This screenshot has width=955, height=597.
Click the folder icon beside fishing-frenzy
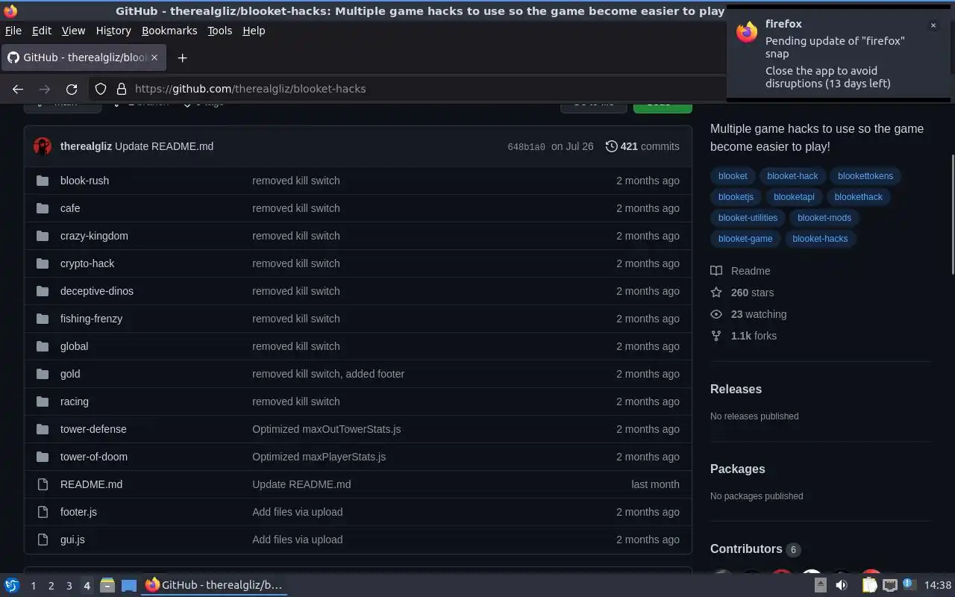click(x=43, y=319)
